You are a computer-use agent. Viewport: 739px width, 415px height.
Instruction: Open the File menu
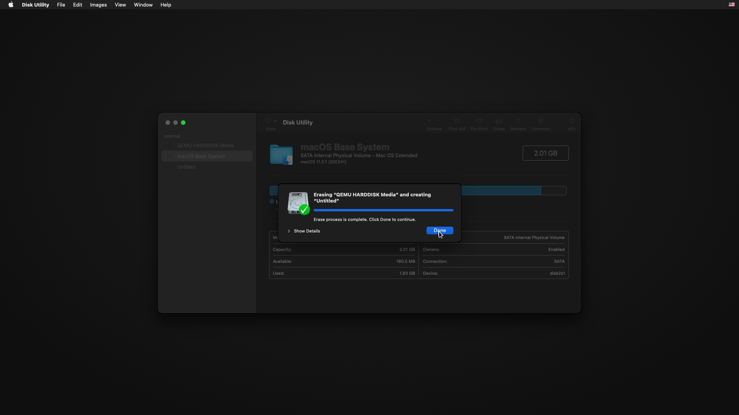point(61,5)
